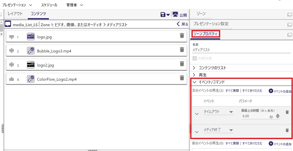293x151 pixels.
Task: Remove the メディア終了 event via trash icon
Action: pos(287,130)
